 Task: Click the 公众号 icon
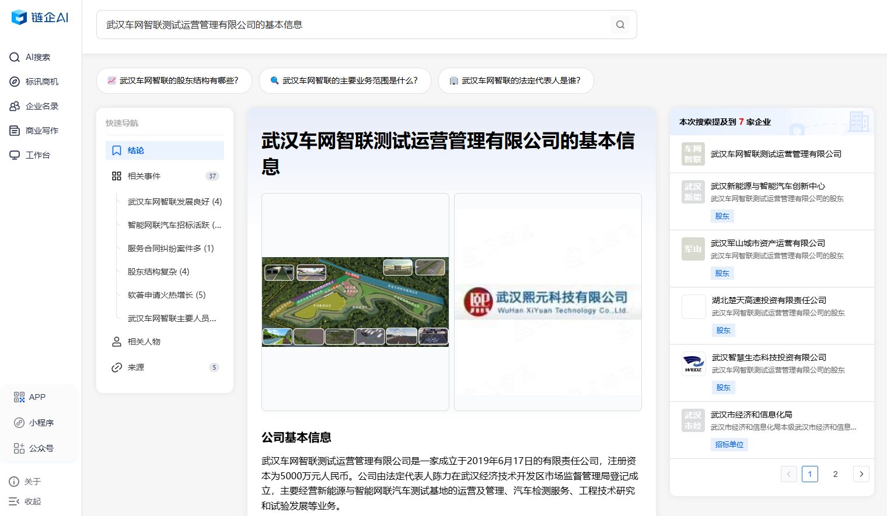pos(19,448)
